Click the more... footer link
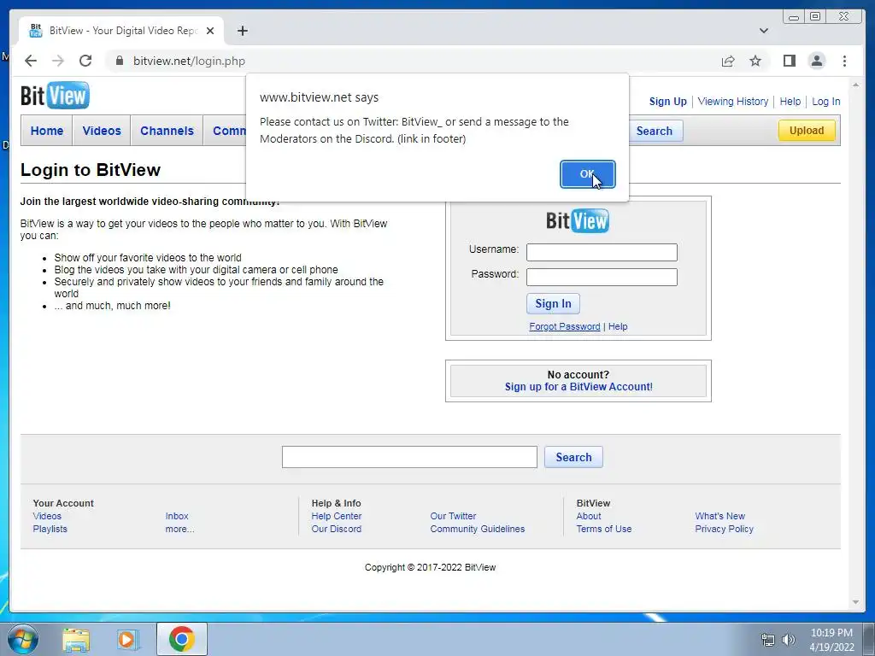875x656 pixels. tap(179, 529)
